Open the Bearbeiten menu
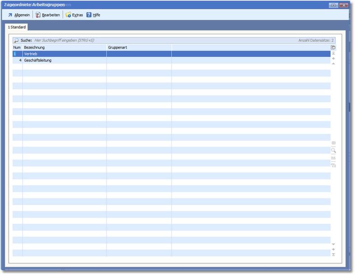 click(x=47, y=15)
